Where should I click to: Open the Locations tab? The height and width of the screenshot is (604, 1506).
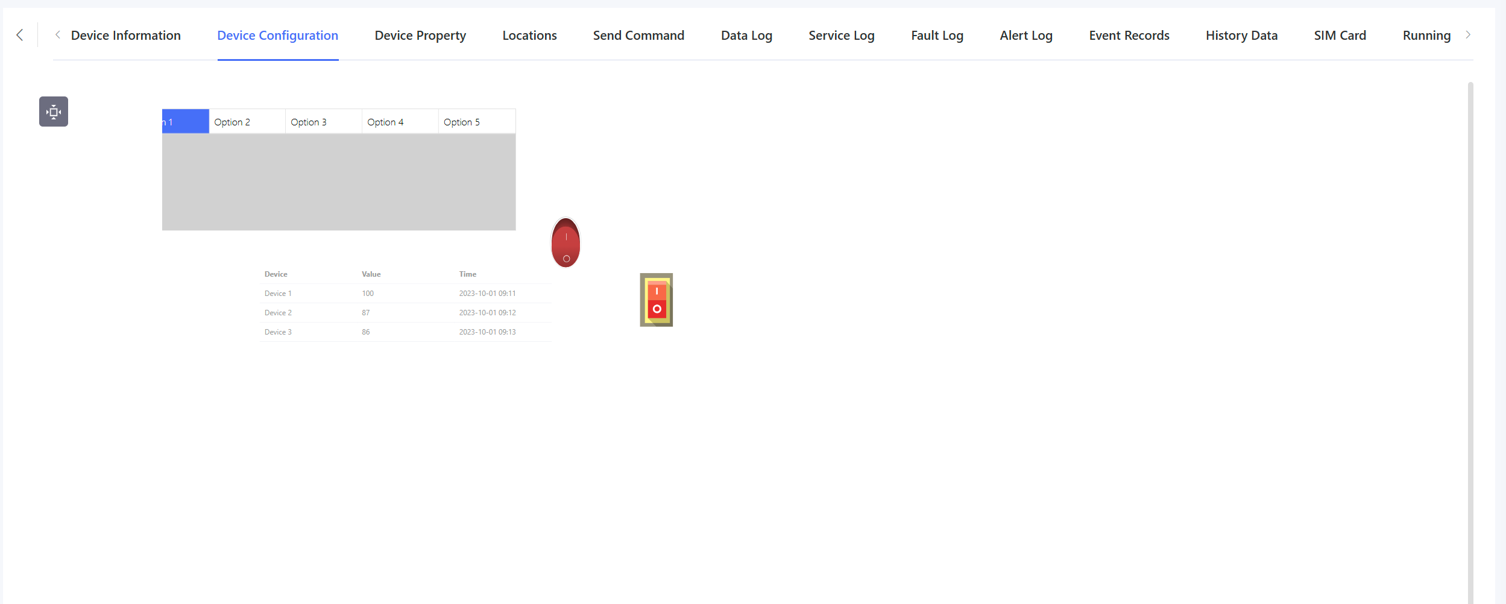click(x=529, y=36)
